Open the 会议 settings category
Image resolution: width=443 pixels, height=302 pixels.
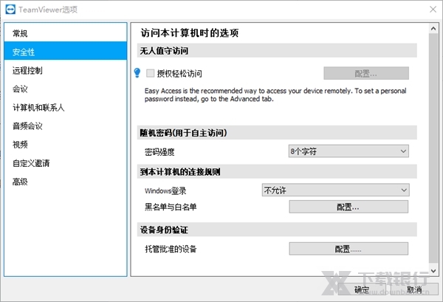66,89
